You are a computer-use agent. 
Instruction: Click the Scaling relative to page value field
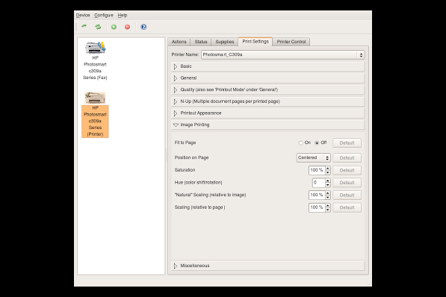pyautogui.click(x=317, y=207)
